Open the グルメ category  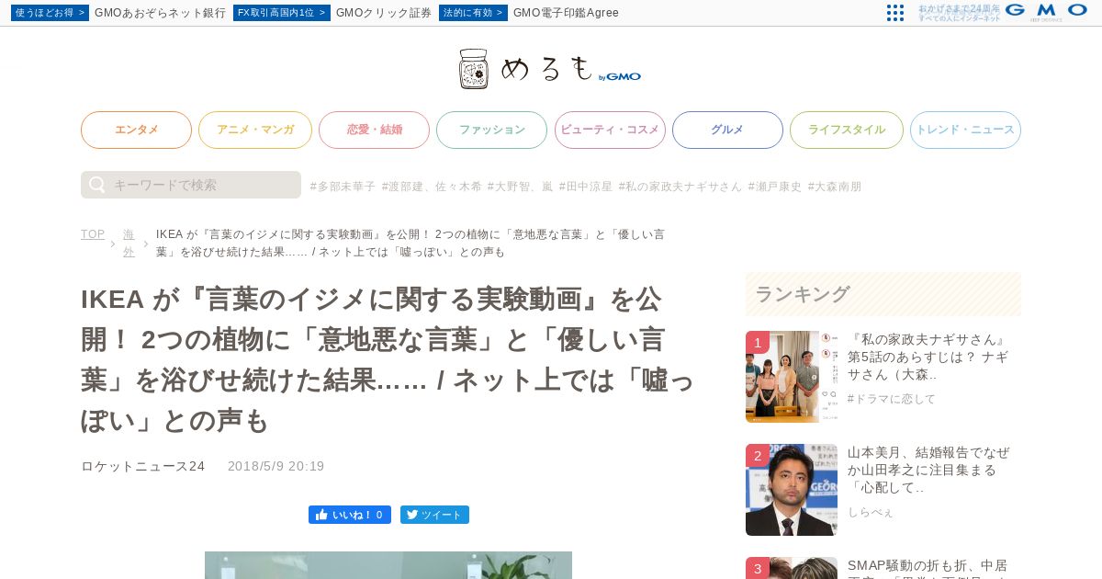click(727, 130)
